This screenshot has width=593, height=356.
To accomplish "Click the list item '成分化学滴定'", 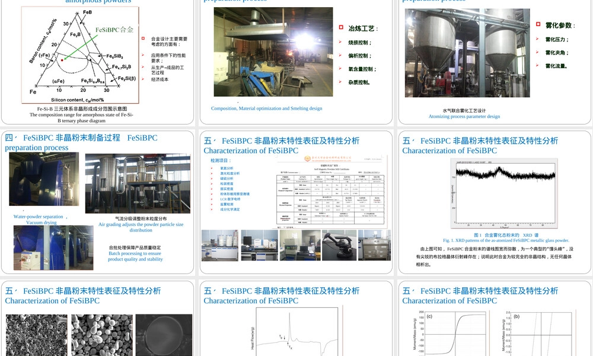I will click(229, 209).
